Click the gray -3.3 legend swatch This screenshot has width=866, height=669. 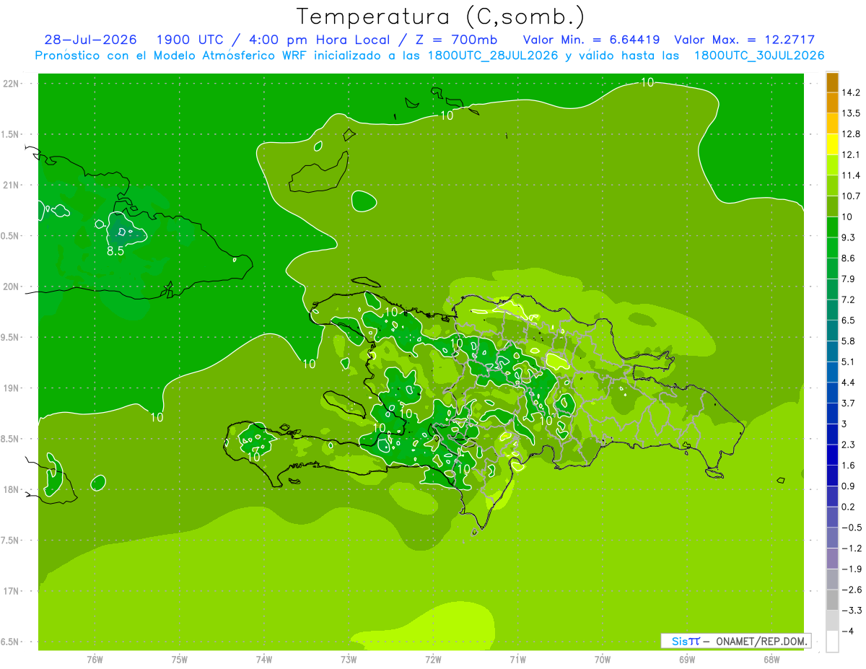tap(832, 600)
